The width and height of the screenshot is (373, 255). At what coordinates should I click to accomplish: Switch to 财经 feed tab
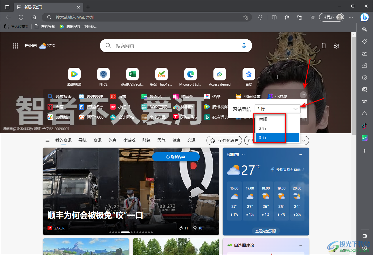coord(146,140)
